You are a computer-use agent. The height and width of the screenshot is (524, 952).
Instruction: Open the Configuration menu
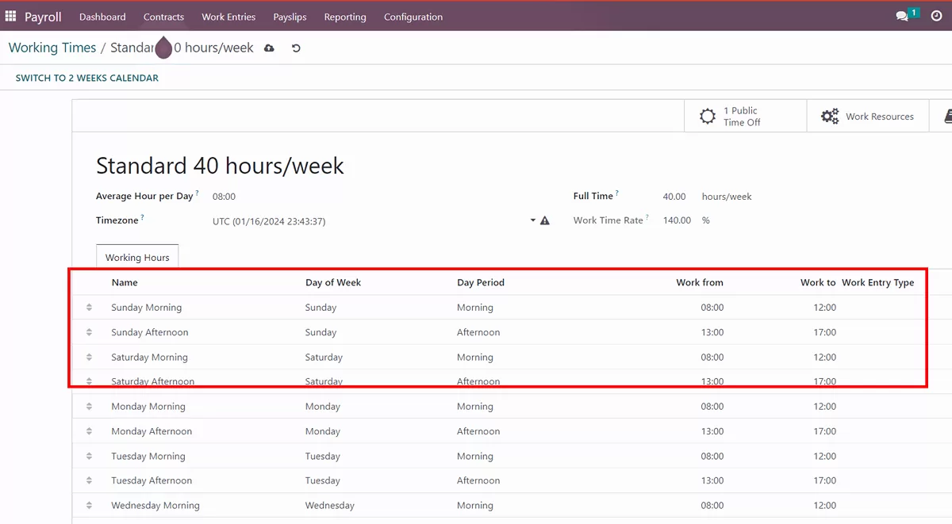coord(413,17)
